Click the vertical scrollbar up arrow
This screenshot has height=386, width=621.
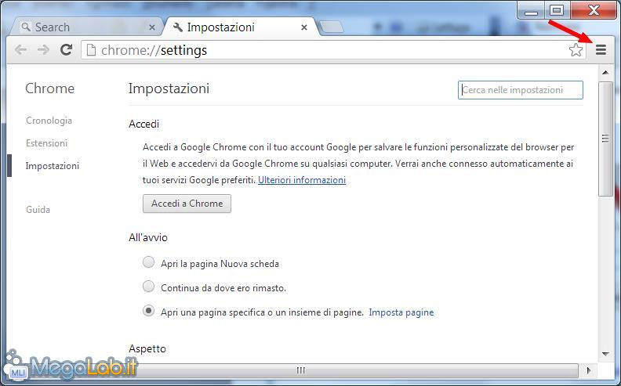(605, 72)
